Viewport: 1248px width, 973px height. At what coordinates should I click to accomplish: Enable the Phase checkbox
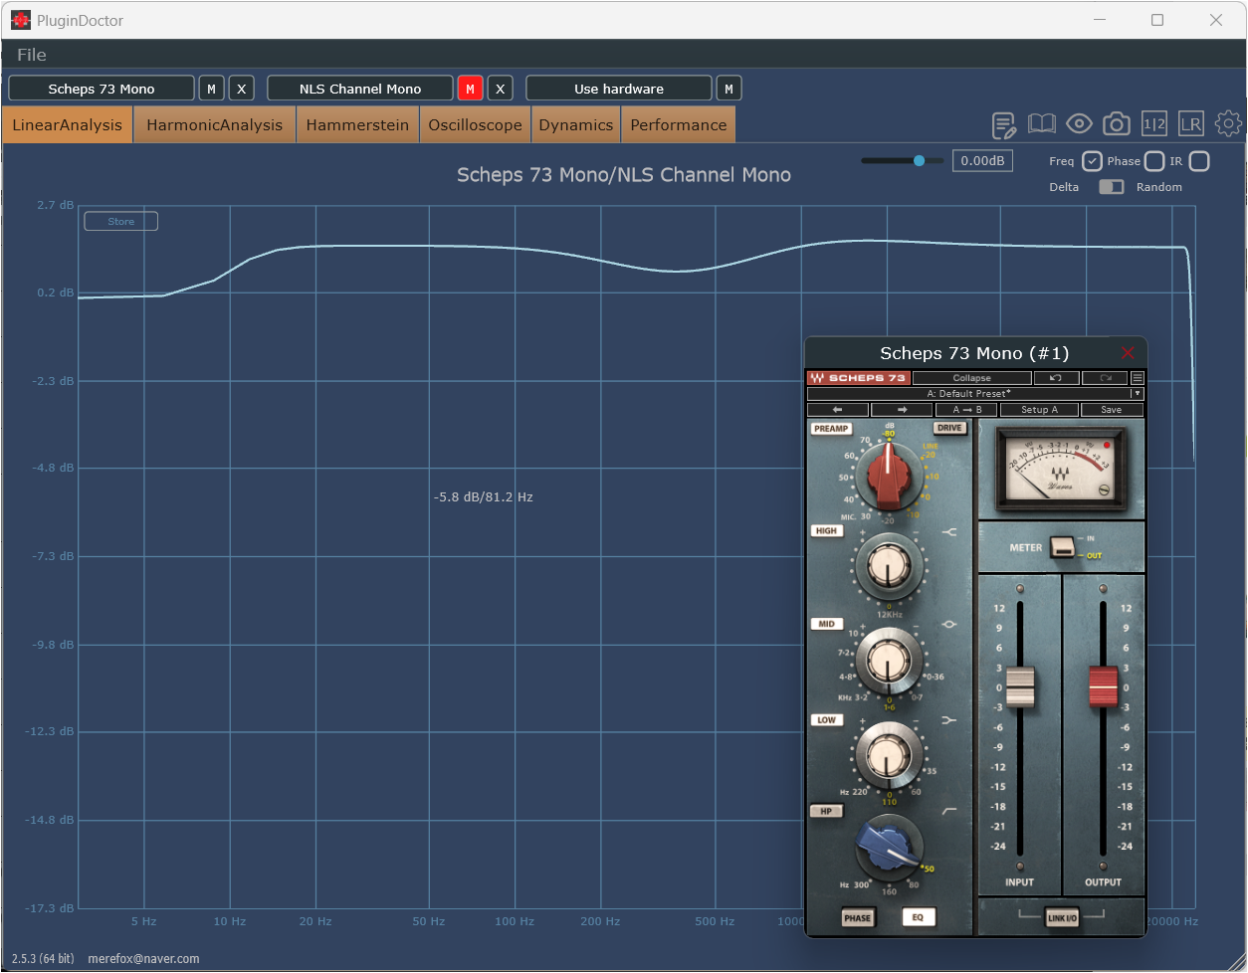coord(1154,161)
